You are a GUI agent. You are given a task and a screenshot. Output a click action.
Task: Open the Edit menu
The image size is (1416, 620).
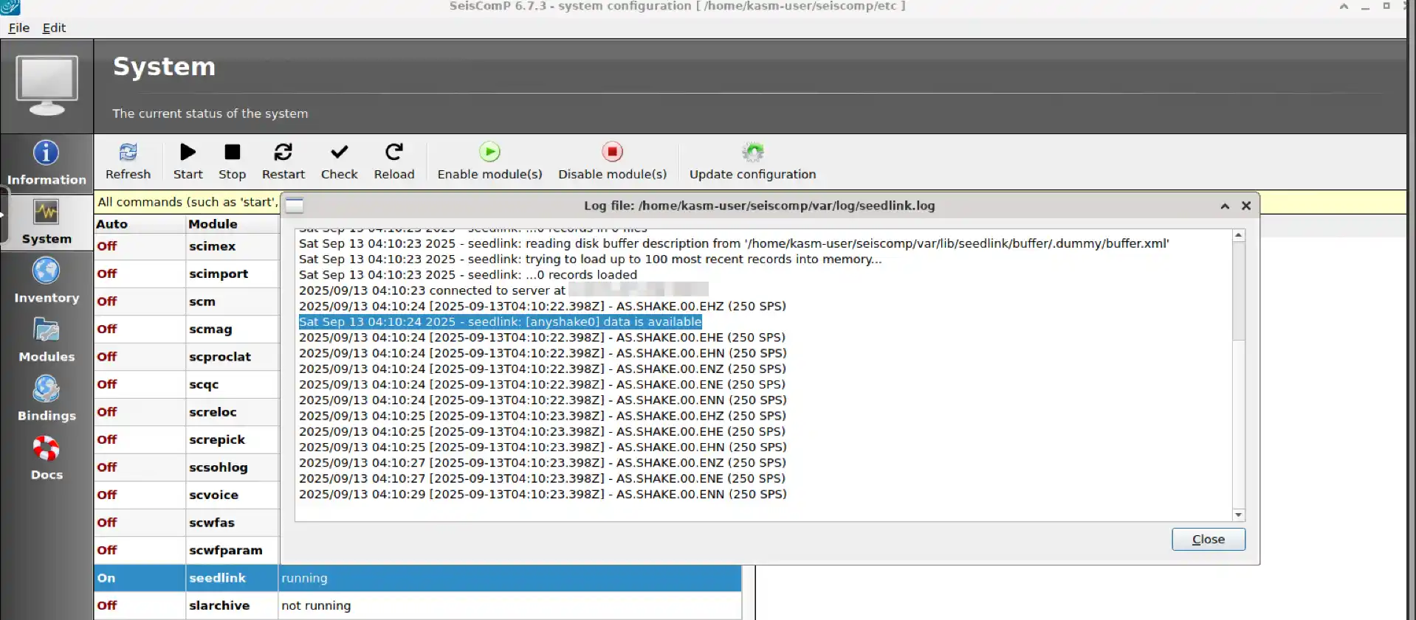54,28
